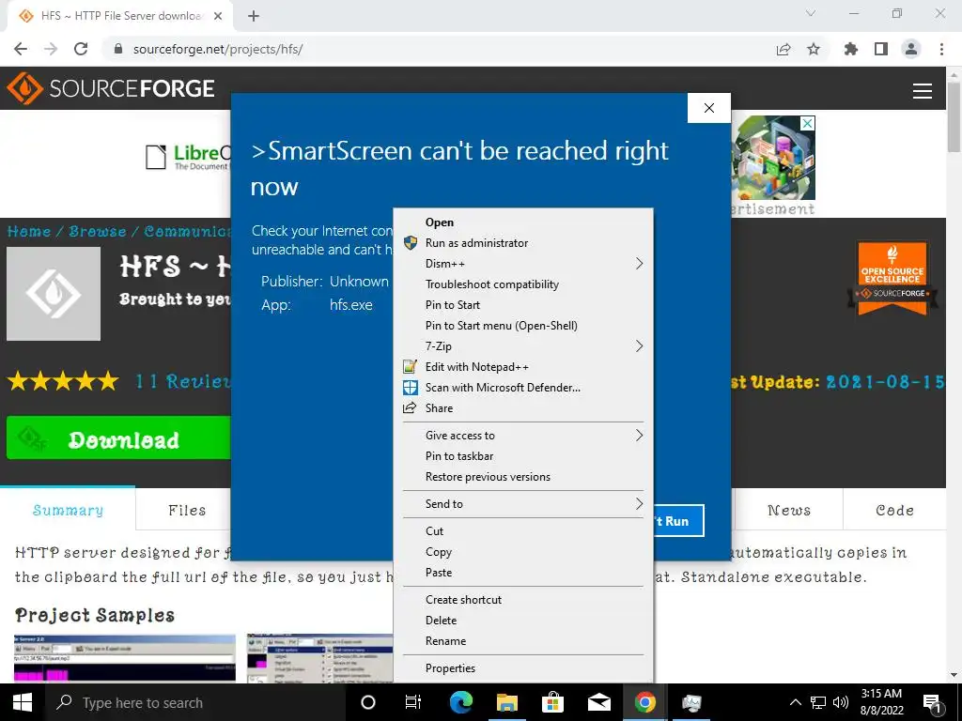Click the HFS project logo image

54,294
